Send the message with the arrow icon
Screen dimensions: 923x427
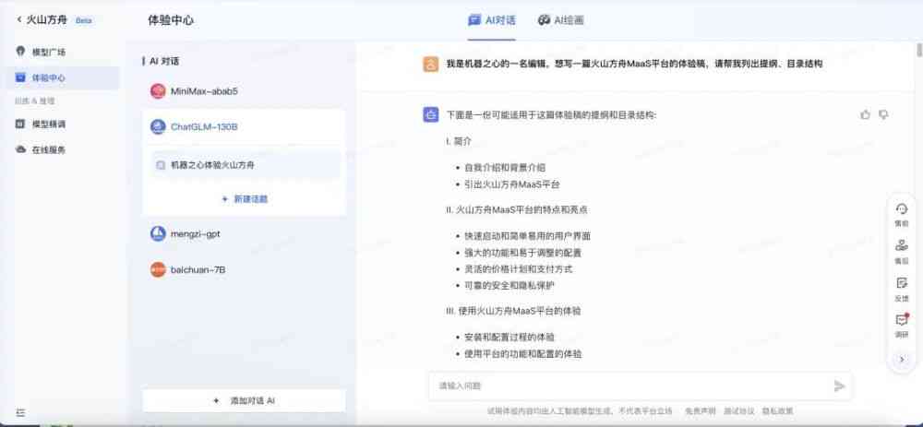[x=839, y=385]
